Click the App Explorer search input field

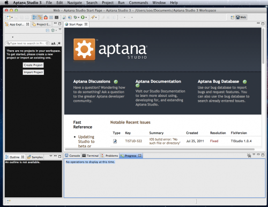[27, 43]
